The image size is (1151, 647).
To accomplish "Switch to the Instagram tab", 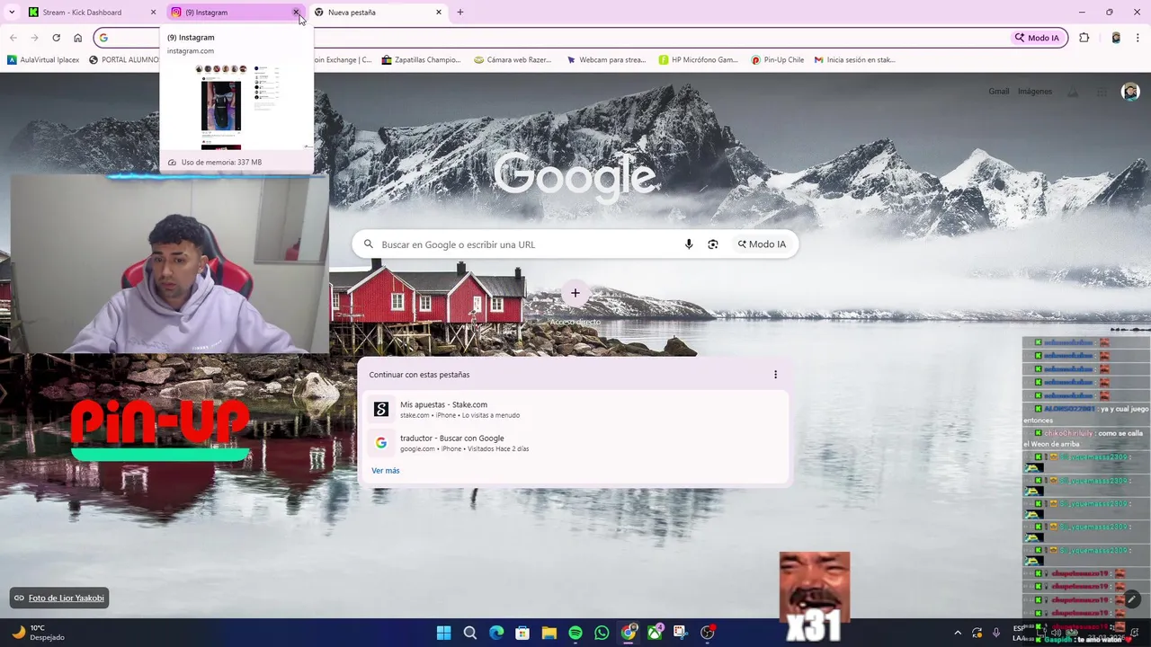I will point(236,13).
